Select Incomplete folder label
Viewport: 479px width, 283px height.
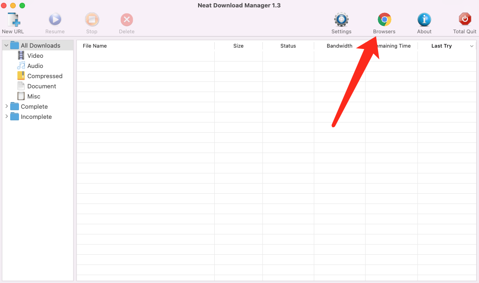36,117
